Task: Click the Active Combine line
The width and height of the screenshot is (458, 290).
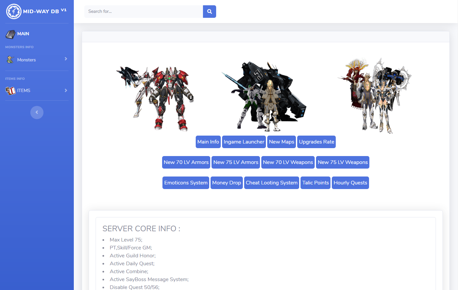Action: click(x=129, y=272)
